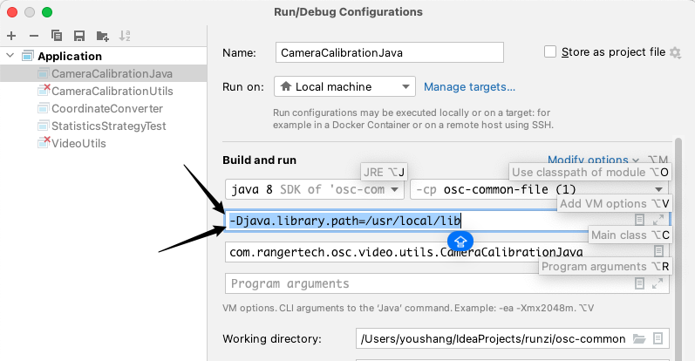Browse Working directory folder icon
The height and width of the screenshot is (361, 695).
pos(639,339)
